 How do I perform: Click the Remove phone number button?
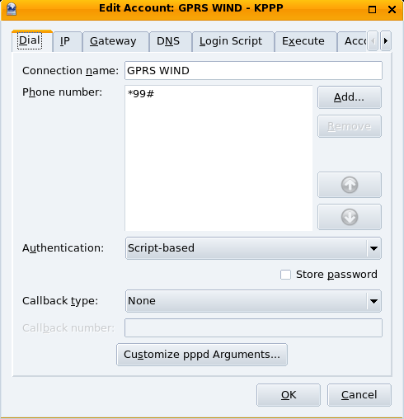(x=350, y=126)
